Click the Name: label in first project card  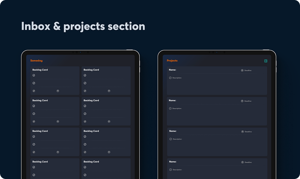[172, 70]
